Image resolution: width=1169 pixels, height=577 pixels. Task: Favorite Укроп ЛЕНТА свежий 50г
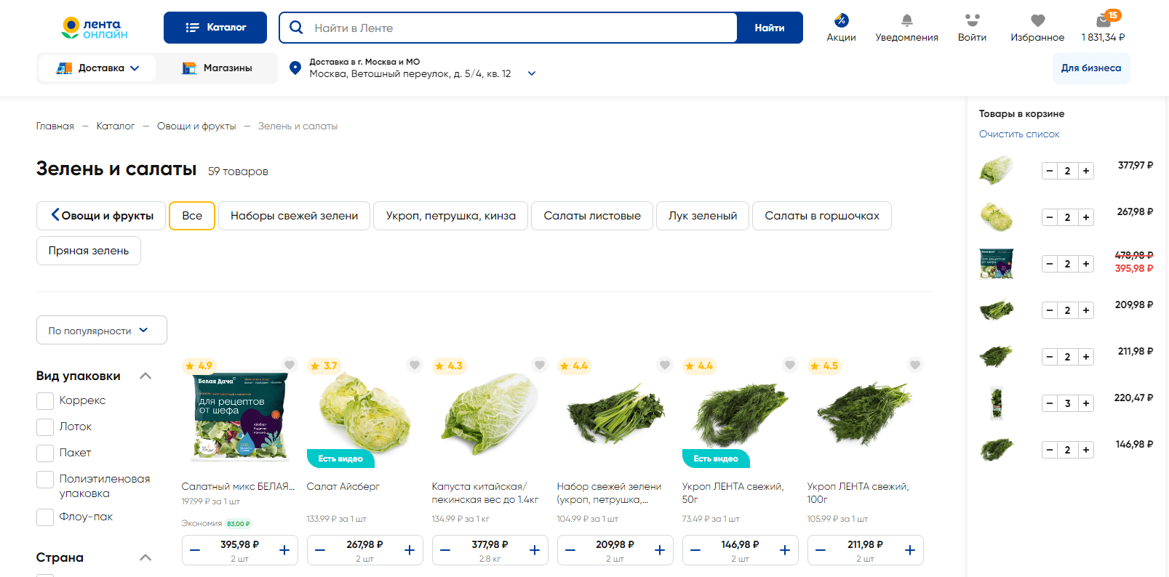coord(790,365)
